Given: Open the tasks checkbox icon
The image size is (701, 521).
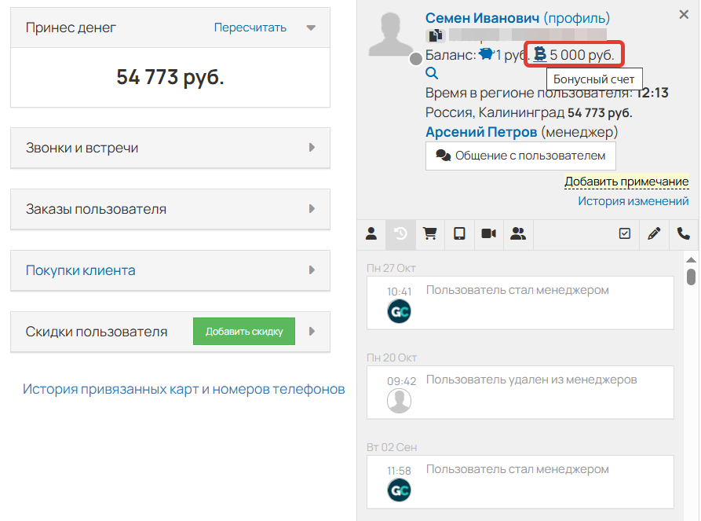Looking at the screenshot, I should click(x=626, y=234).
